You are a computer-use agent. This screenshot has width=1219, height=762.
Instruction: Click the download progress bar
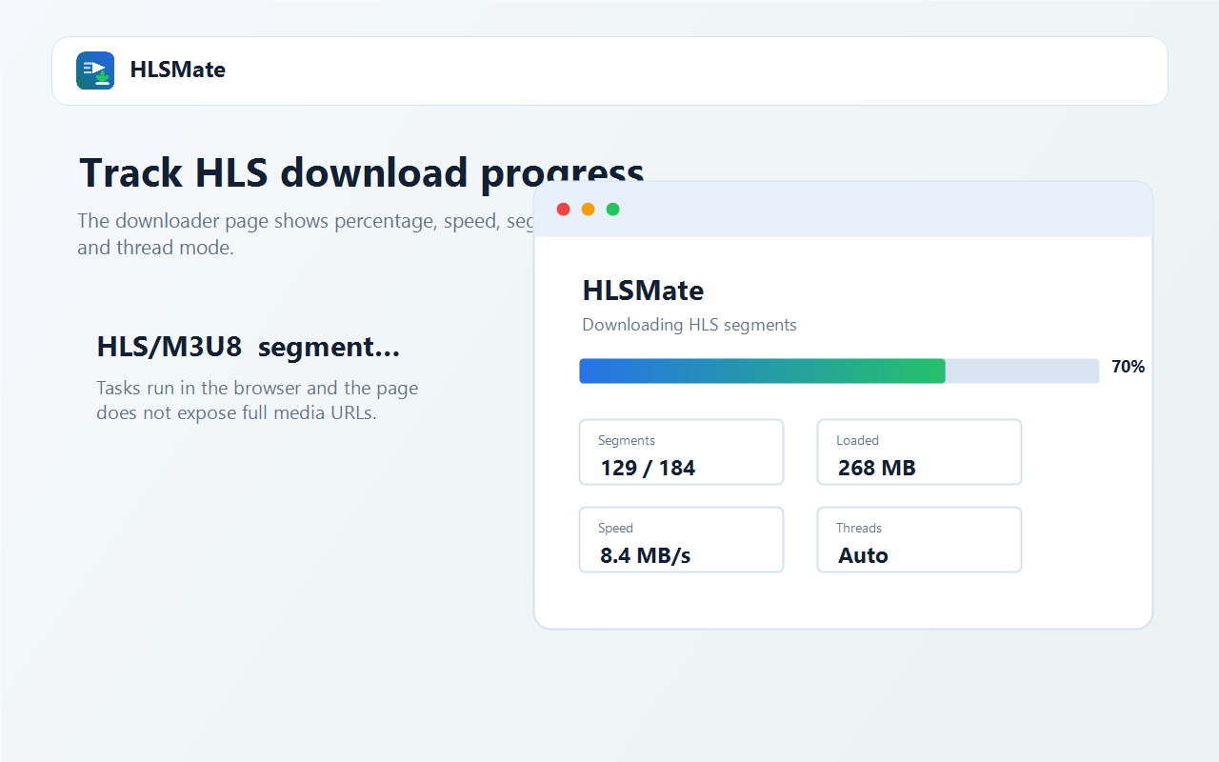pyautogui.click(x=839, y=371)
